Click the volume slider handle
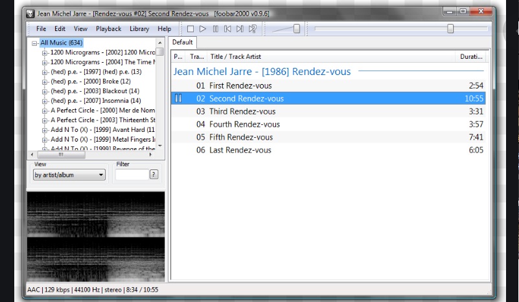 297,28
